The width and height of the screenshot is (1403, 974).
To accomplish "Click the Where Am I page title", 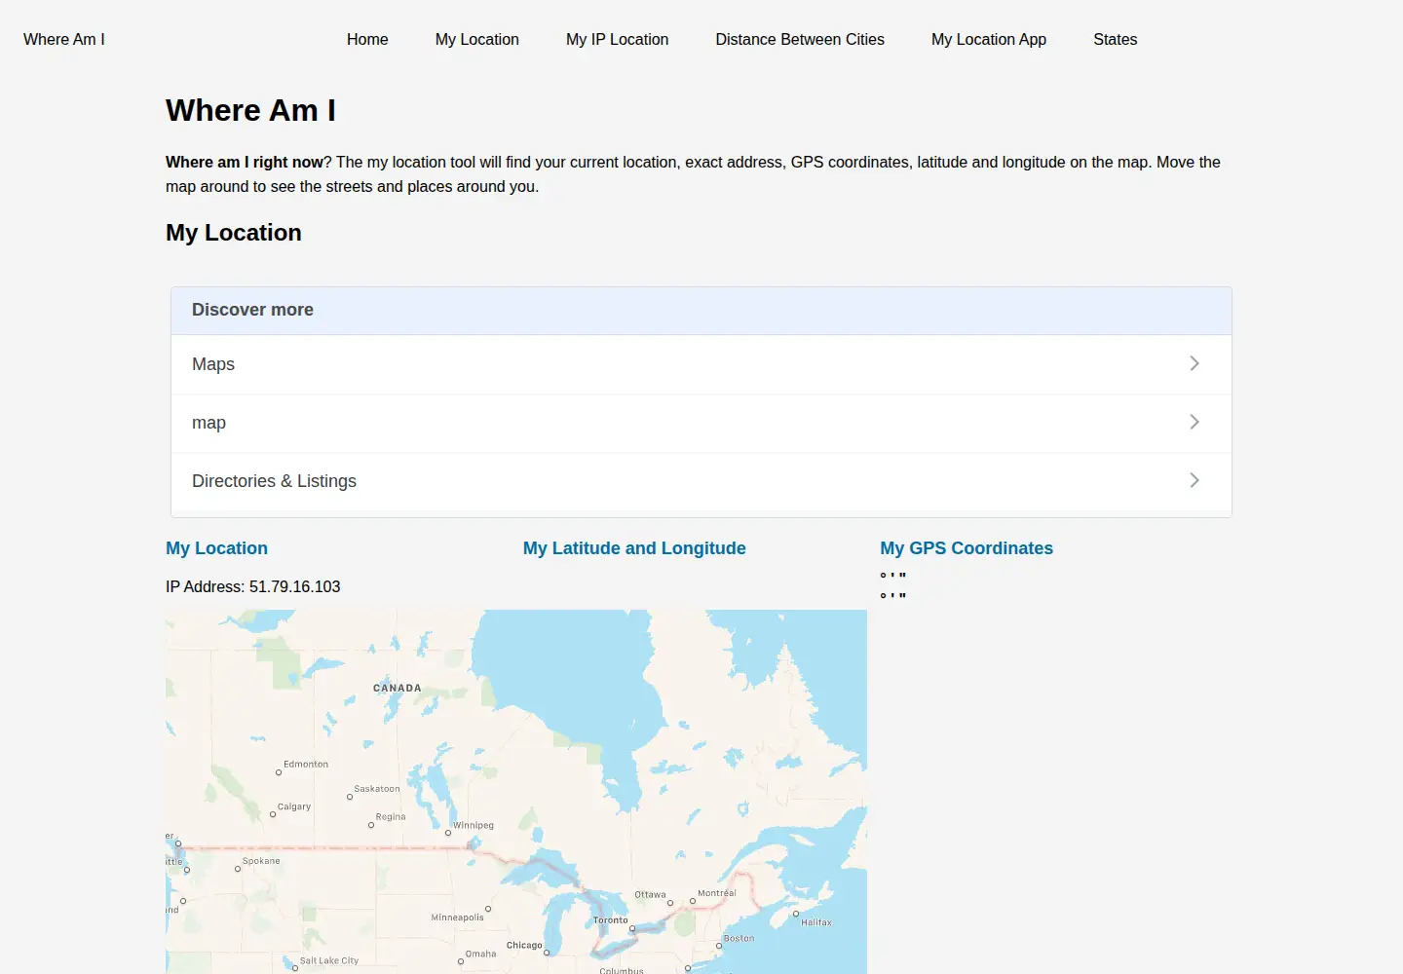I will pyautogui.click(x=250, y=110).
